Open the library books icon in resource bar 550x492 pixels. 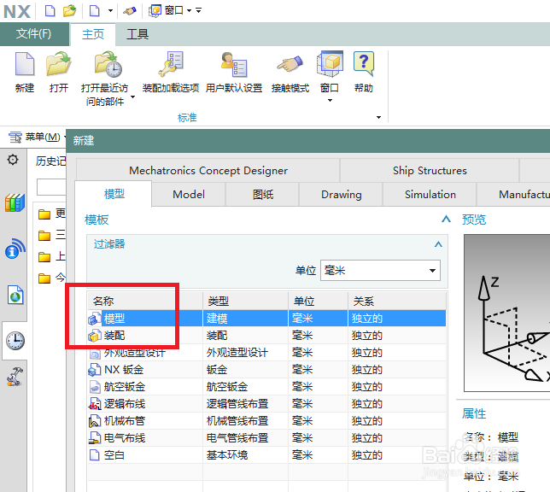(x=15, y=202)
